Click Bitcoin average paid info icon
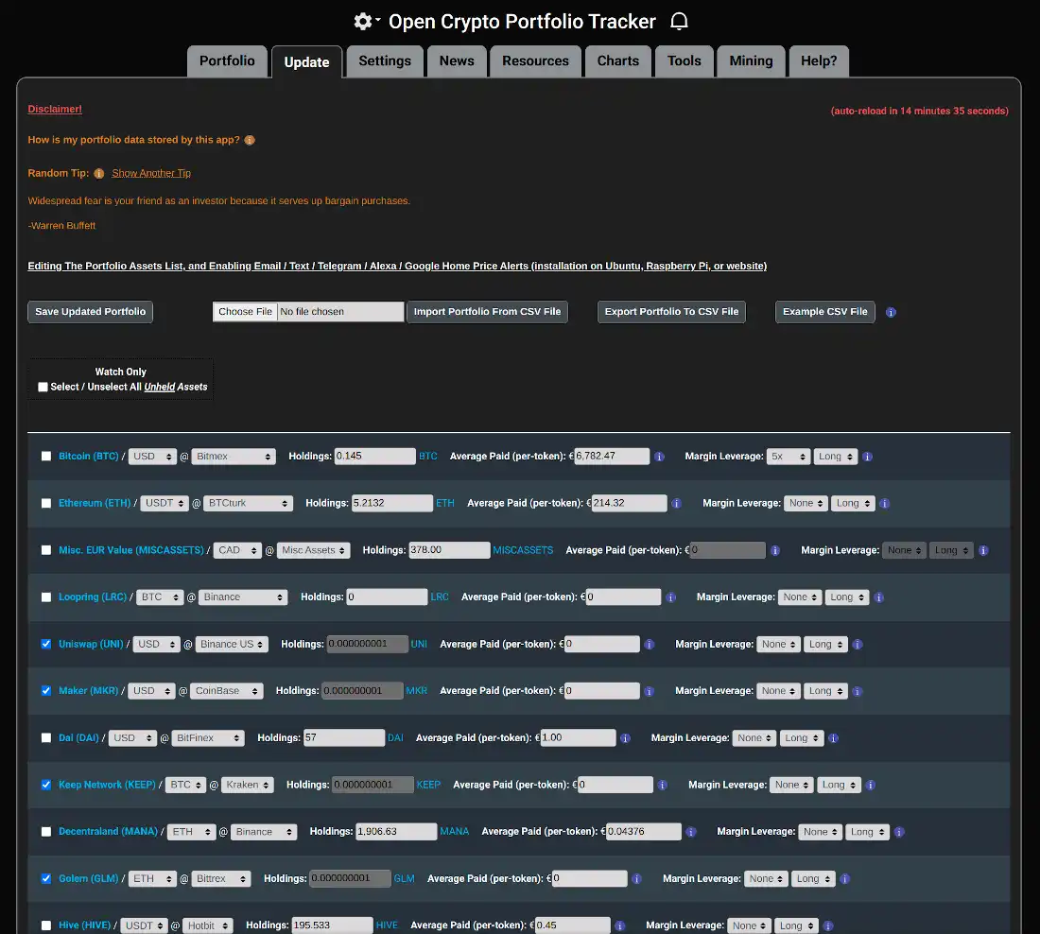Screen dimensions: 1040x934 (659, 457)
